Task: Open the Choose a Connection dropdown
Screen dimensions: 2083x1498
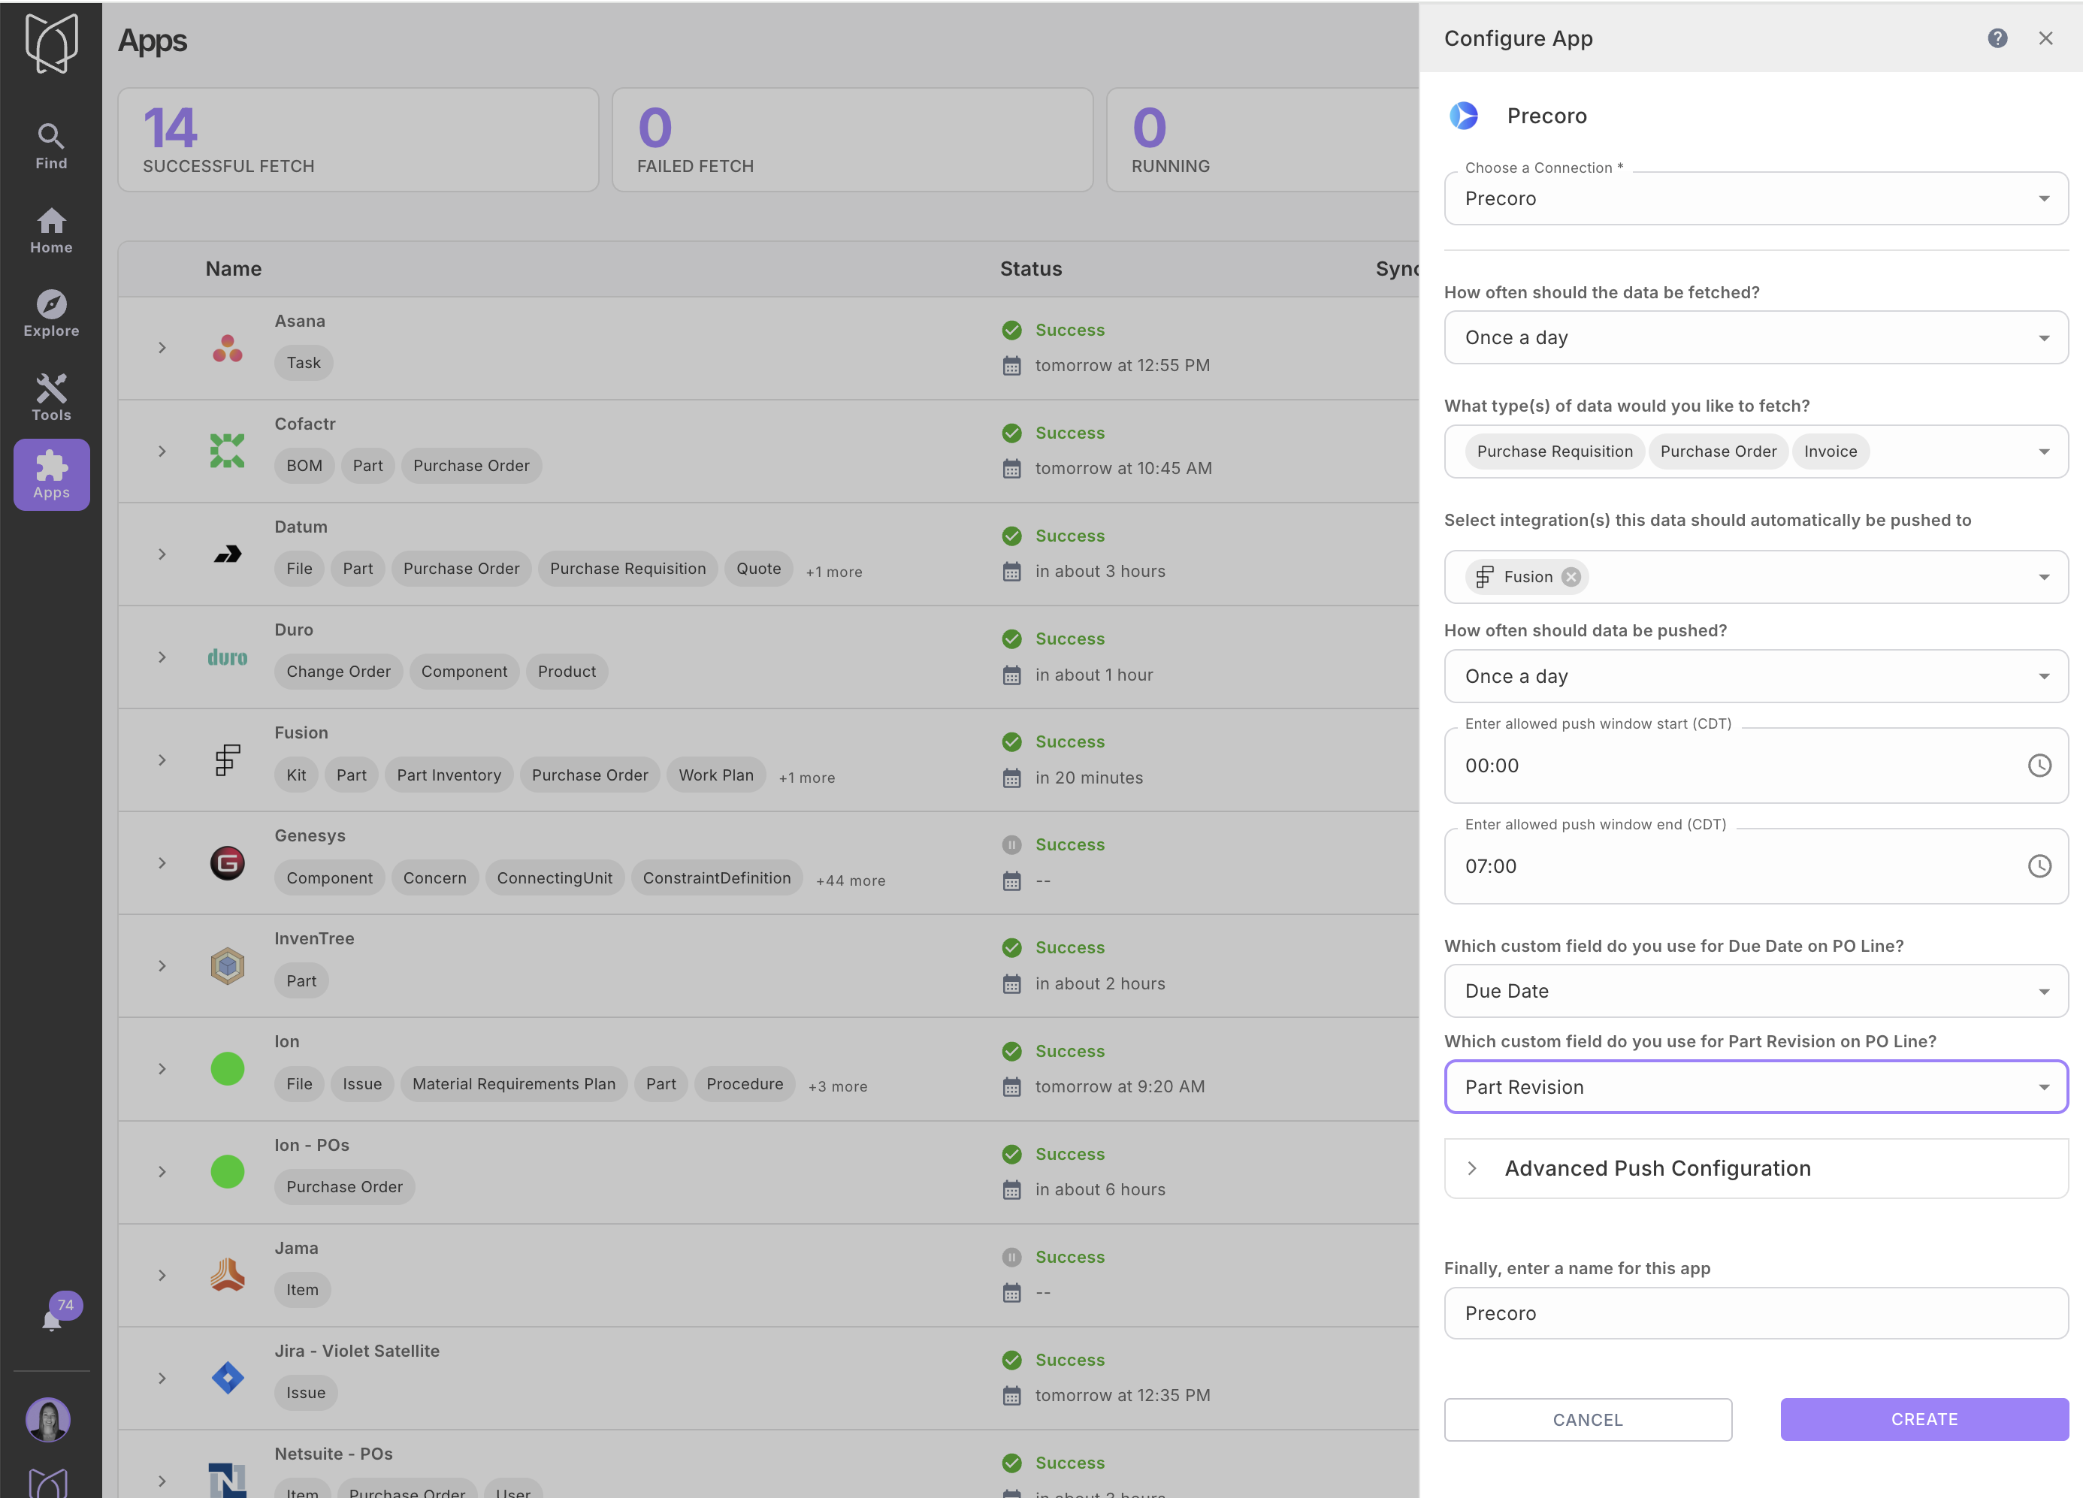Action: click(x=1756, y=198)
